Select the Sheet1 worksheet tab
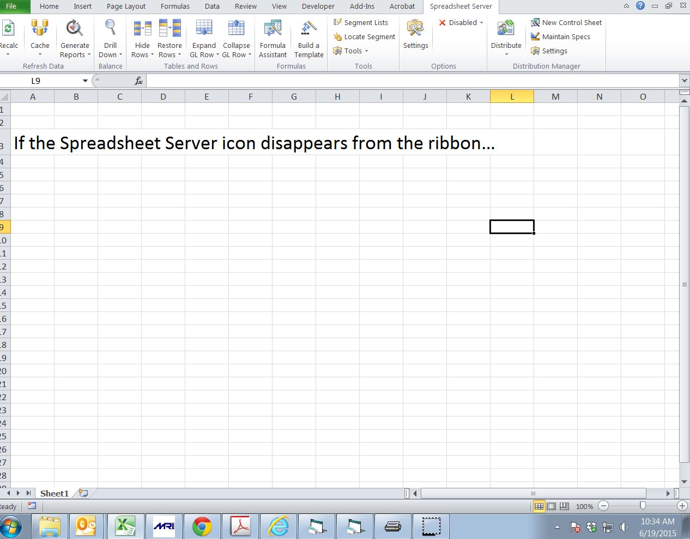690x539 pixels. (54, 493)
